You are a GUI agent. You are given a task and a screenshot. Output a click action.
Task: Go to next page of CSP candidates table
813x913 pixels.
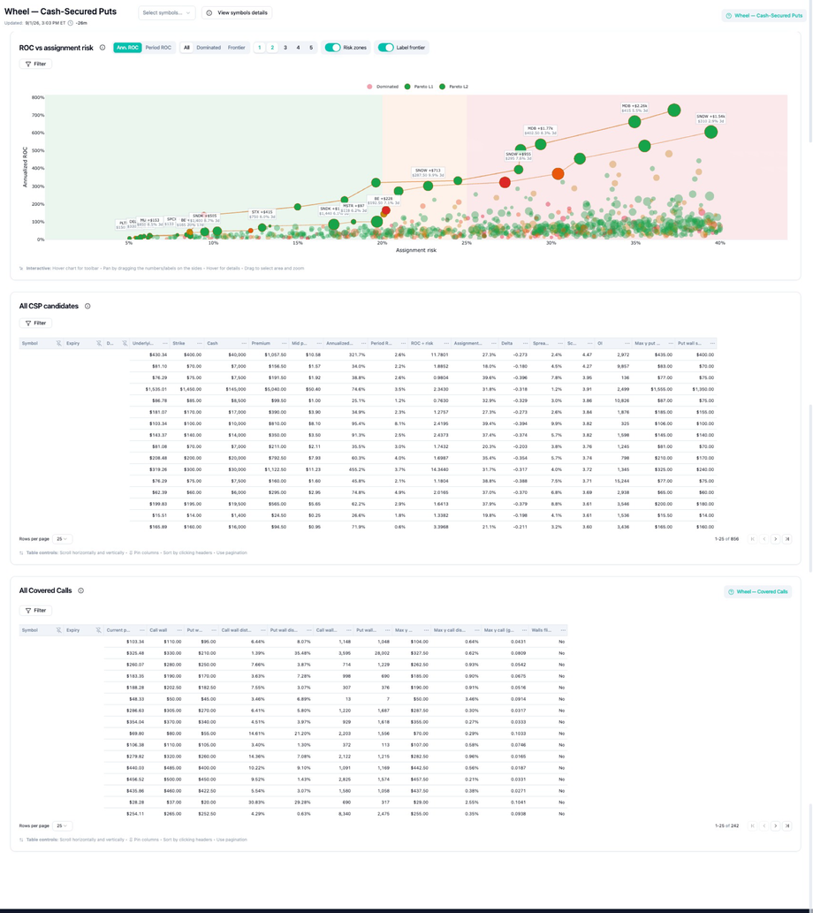[776, 539]
